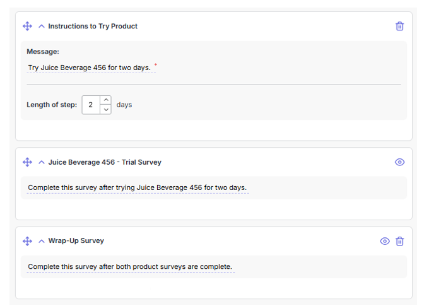Image resolution: width=424 pixels, height=308 pixels.
Task: Click the Wrap-Up Survey title
Action: (76, 241)
